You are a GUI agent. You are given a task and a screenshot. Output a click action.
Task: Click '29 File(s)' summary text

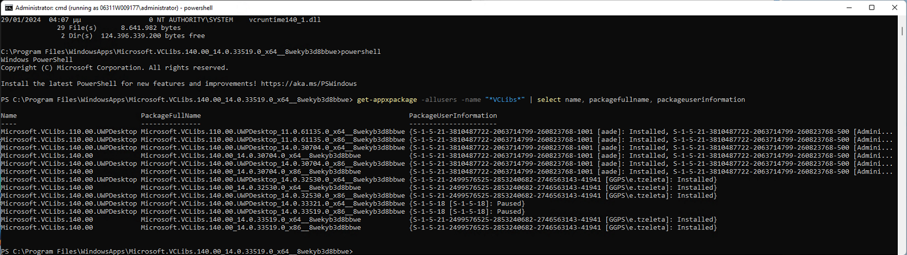pyautogui.click(x=77, y=28)
